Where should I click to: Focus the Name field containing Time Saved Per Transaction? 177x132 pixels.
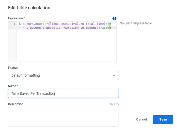63,94
